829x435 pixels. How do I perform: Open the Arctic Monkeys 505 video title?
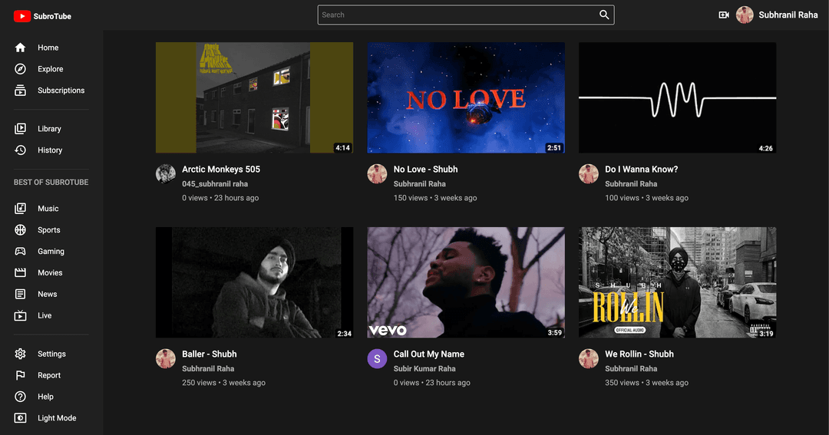click(221, 169)
